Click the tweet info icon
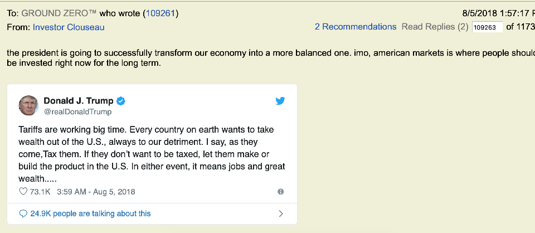 point(280,192)
